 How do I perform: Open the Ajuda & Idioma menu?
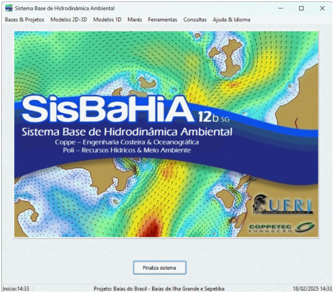[x=231, y=20]
